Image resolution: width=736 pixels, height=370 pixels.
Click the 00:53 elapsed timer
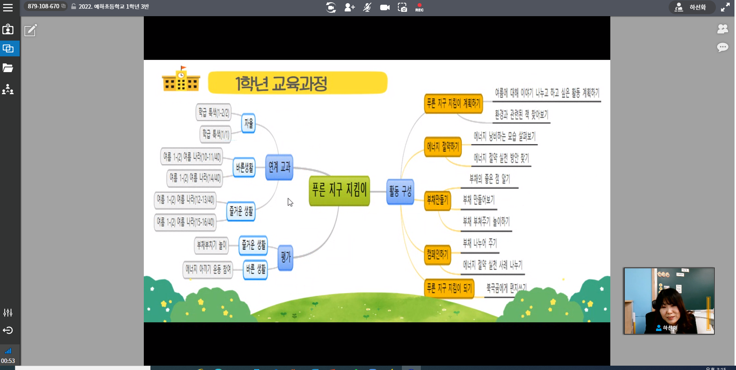coord(8,361)
